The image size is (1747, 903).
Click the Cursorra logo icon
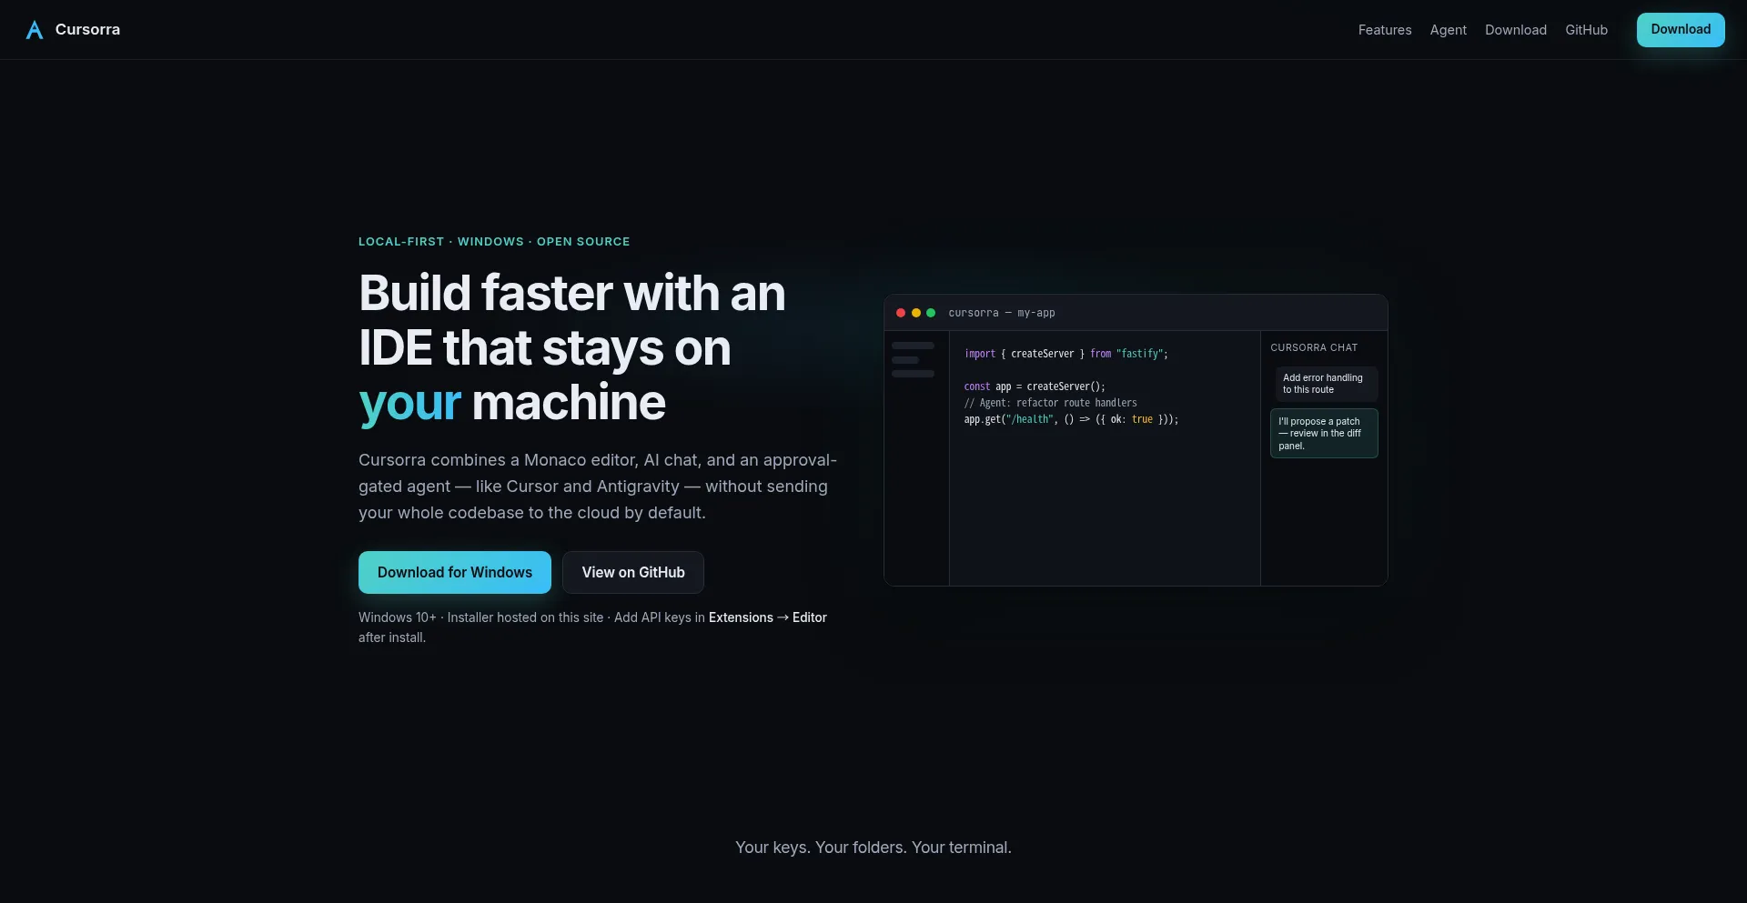(x=35, y=30)
